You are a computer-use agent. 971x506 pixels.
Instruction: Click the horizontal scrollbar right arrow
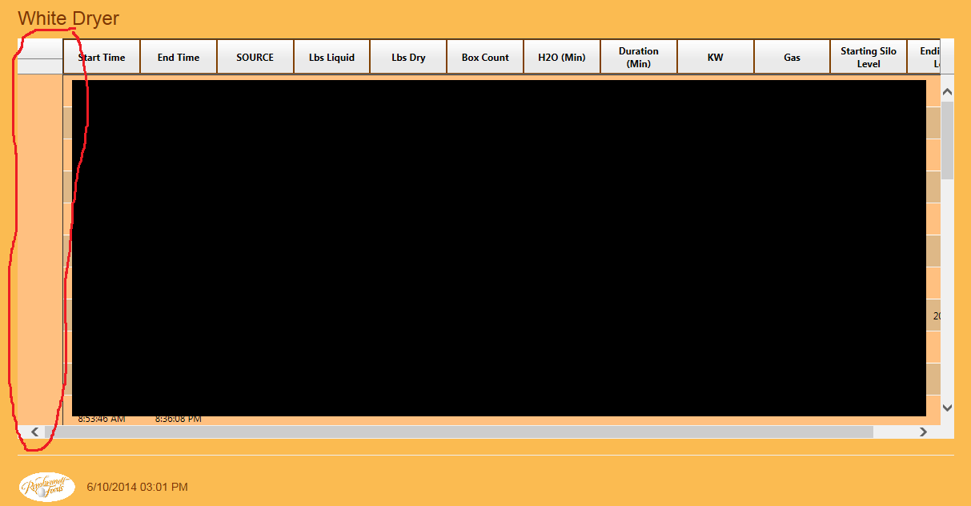click(x=923, y=432)
